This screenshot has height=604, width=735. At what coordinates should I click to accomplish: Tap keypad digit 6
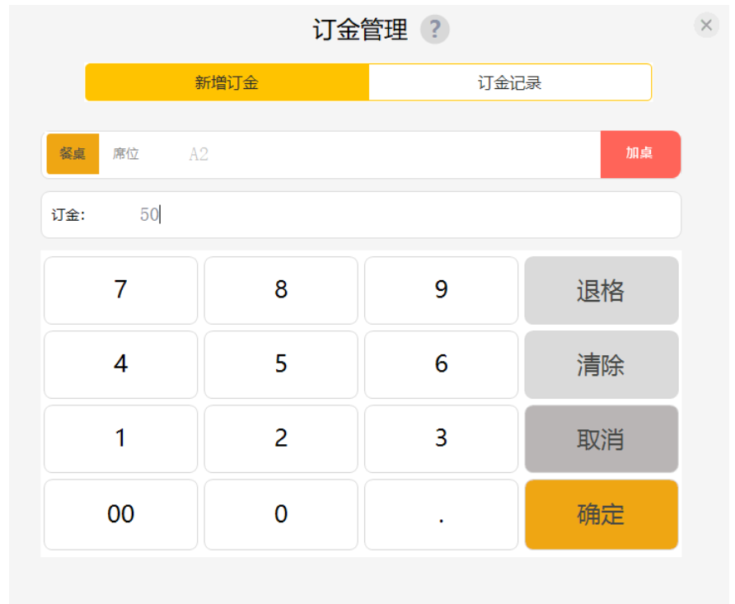[x=441, y=364]
